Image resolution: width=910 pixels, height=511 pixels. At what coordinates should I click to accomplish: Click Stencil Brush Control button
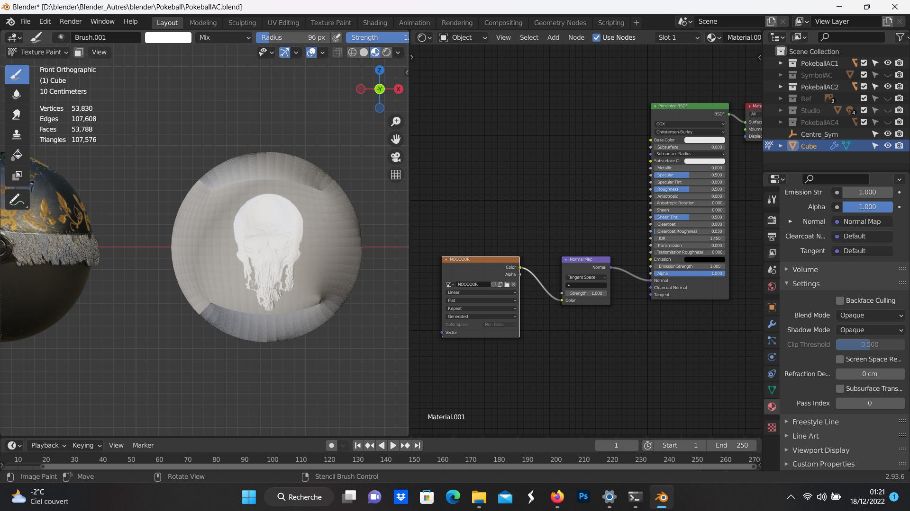tap(346, 476)
